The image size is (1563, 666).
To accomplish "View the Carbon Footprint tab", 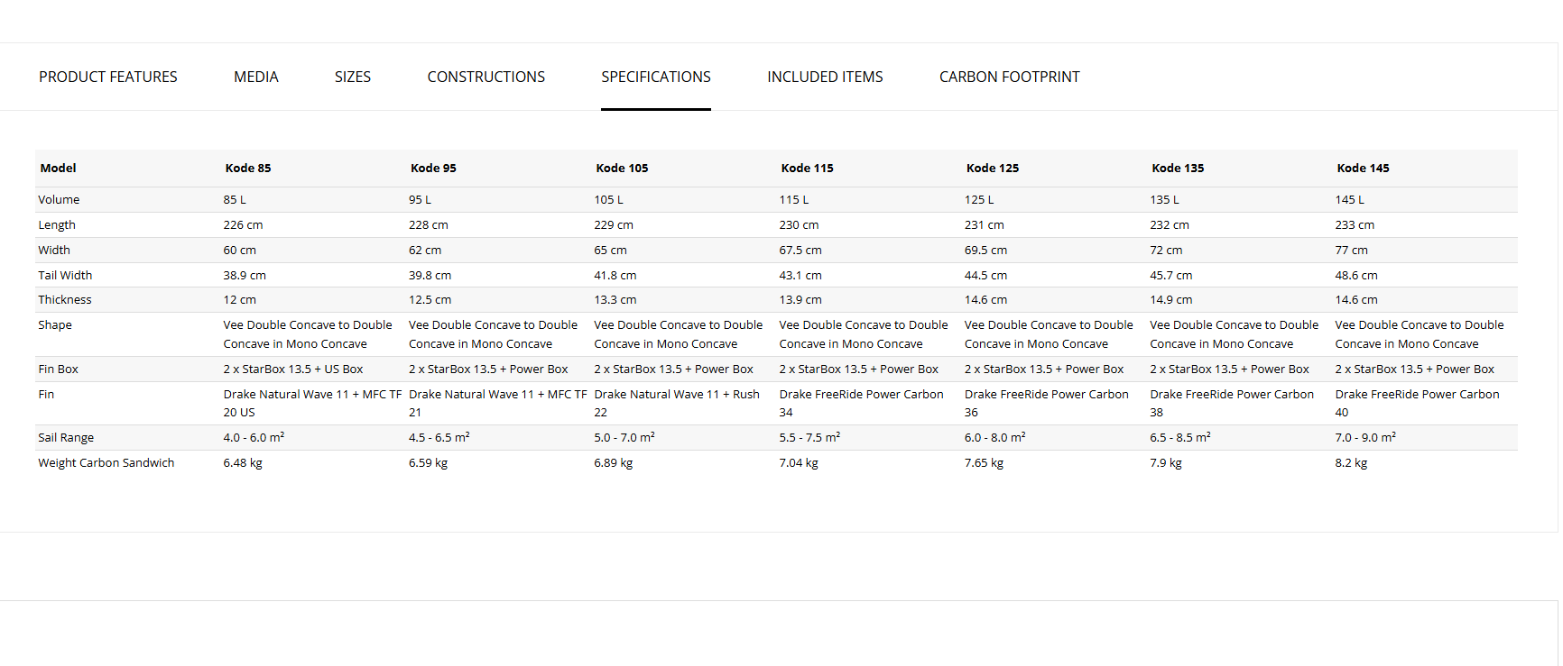I will [x=1010, y=77].
